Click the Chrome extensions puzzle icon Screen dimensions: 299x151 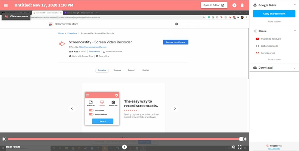click(238, 17)
